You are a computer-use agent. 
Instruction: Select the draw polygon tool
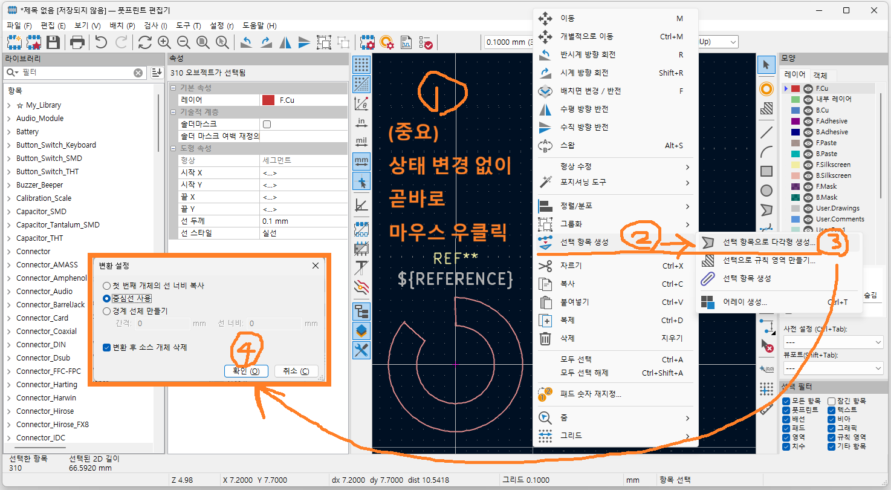(x=766, y=210)
